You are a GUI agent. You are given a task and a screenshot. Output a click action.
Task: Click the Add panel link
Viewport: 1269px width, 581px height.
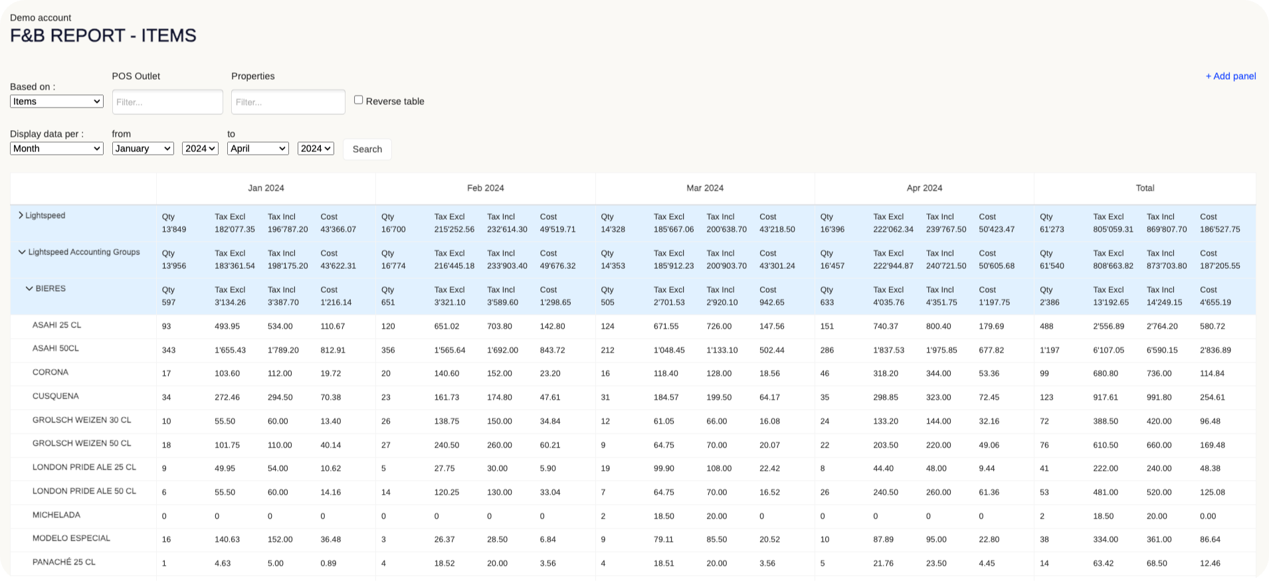(x=1230, y=76)
